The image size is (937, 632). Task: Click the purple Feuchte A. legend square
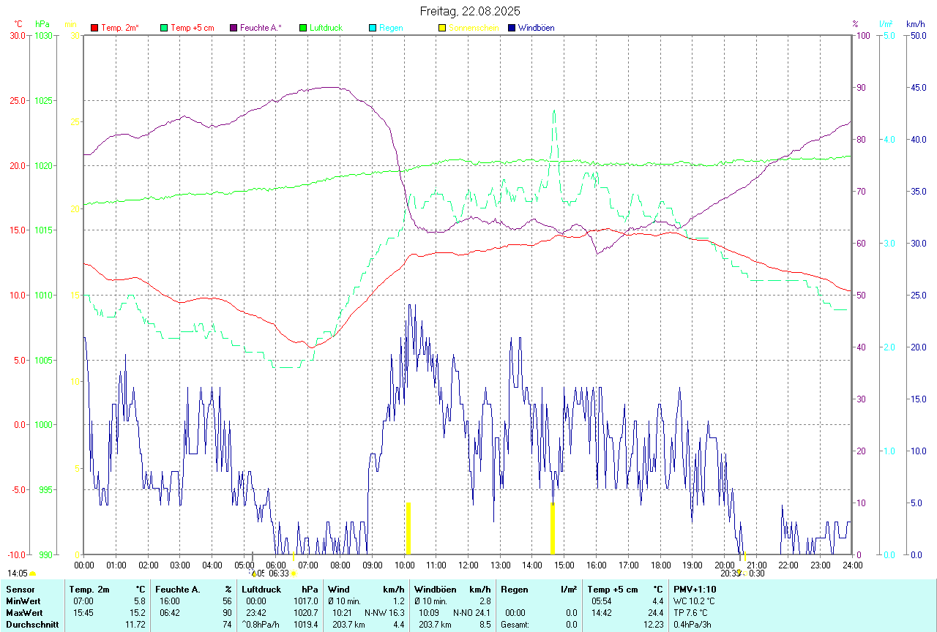234,28
